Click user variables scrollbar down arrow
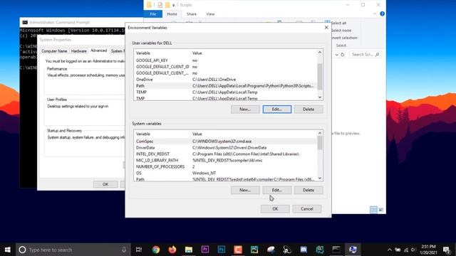The image size is (456, 256). 320,97
